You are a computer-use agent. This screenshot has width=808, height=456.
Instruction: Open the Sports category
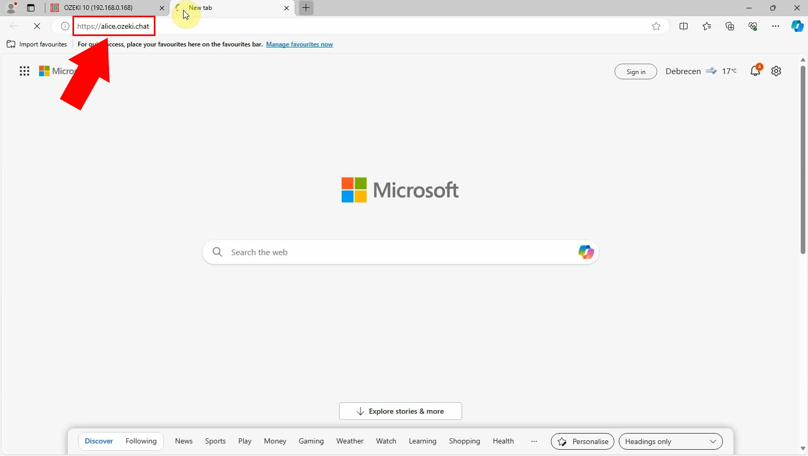pyautogui.click(x=215, y=441)
